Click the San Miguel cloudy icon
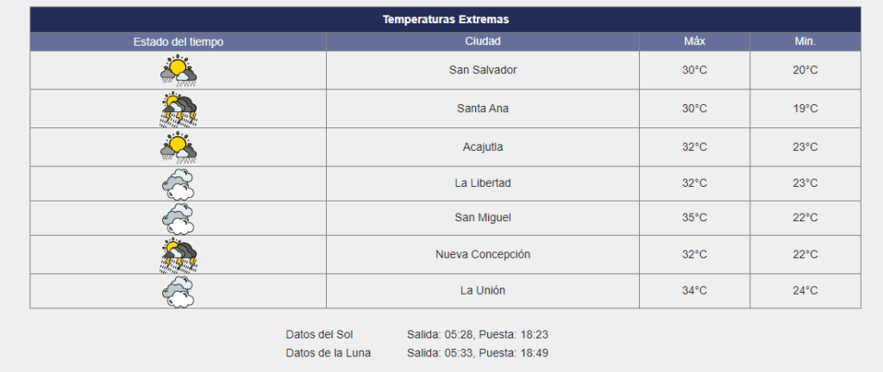Viewport: 883px width, 372px height. click(178, 218)
